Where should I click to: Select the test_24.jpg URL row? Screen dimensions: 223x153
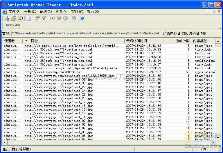[109, 91]
